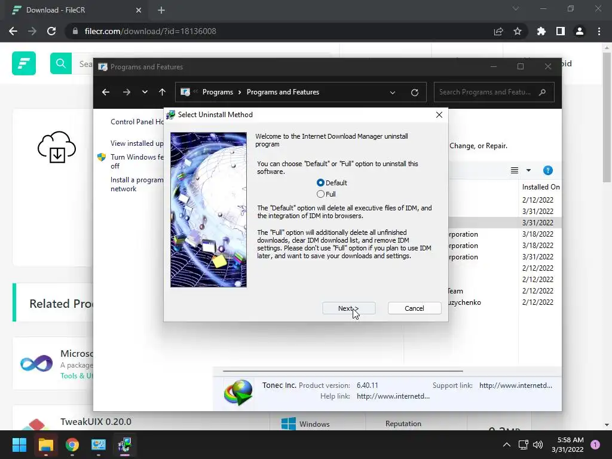Click product version 6.40.11 in details pane
Screen dimensions: 612x459
coord(368,385)
